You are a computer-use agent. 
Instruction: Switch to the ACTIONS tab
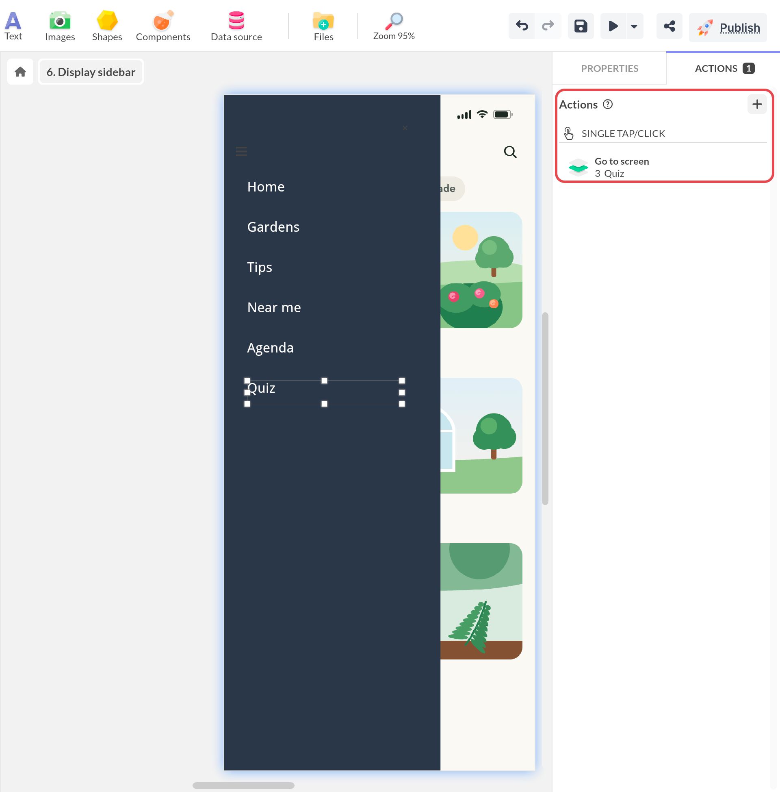(724, 68)
